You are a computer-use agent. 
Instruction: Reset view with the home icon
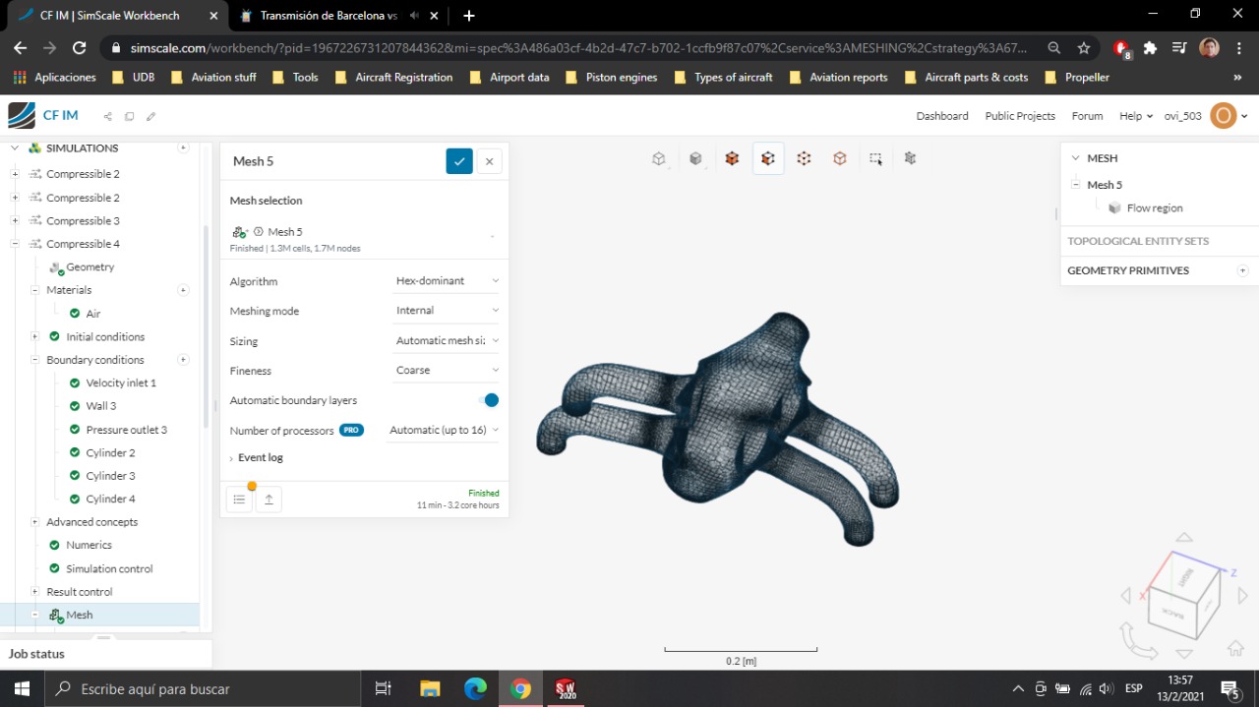click(1235, 648)
